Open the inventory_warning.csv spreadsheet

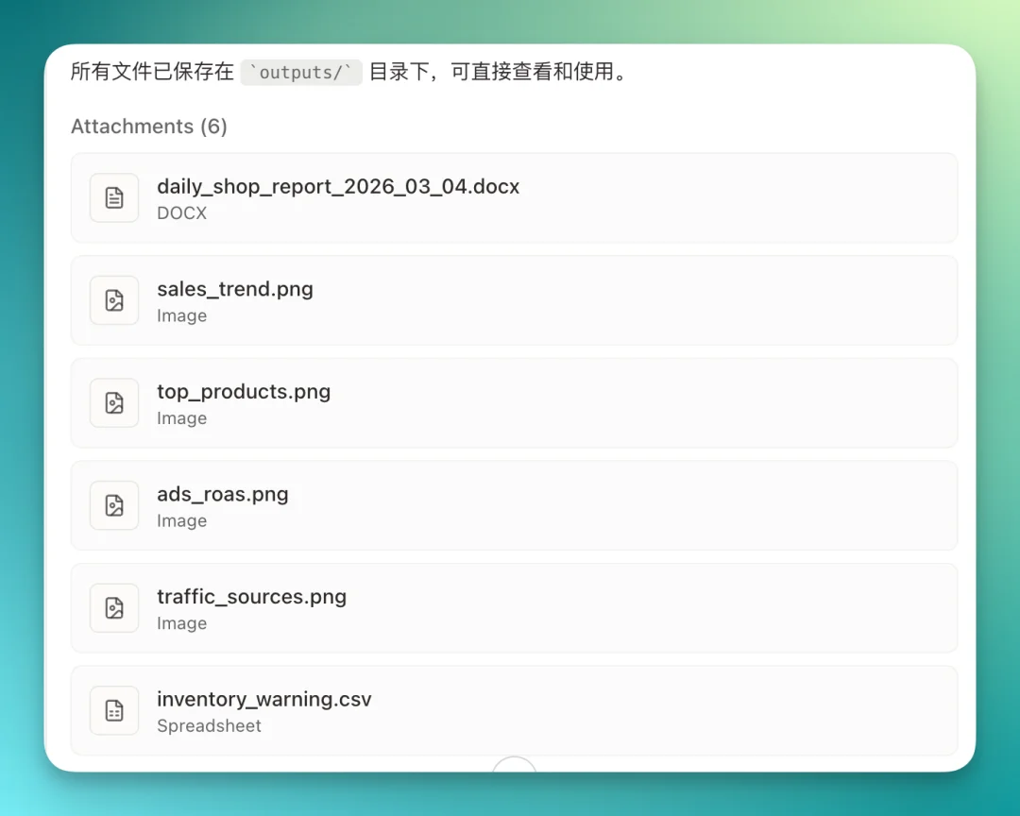(515, 710)
